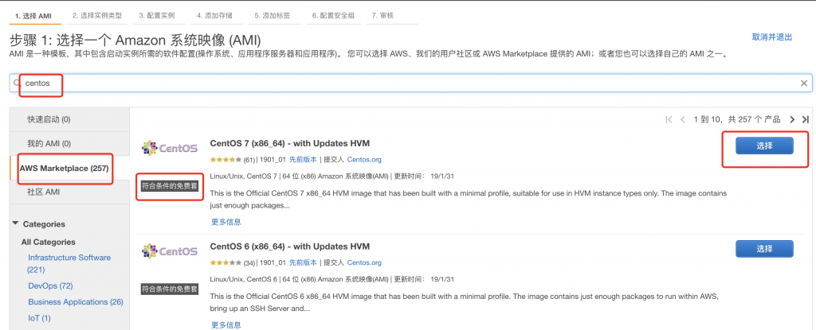Screen dimensions: 816x330
Task: Open 更多信息 for CentOS 7
Action: pos(226,222)
